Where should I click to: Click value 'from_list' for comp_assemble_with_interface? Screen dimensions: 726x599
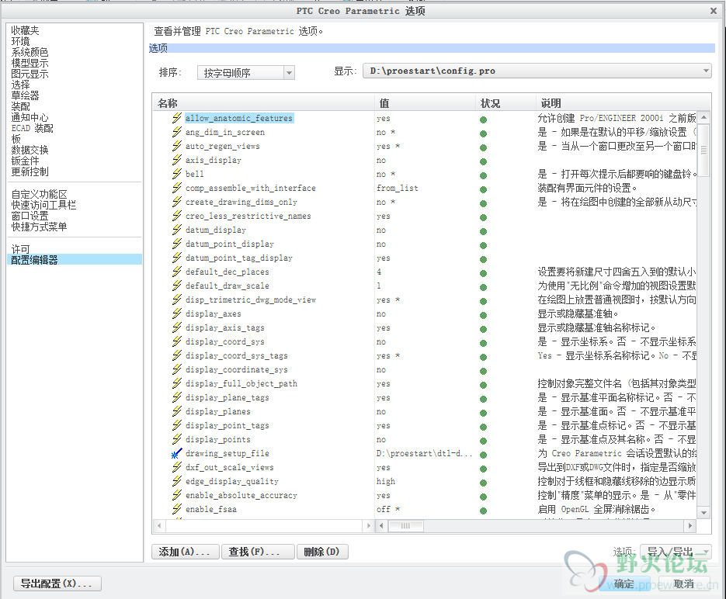398,188
